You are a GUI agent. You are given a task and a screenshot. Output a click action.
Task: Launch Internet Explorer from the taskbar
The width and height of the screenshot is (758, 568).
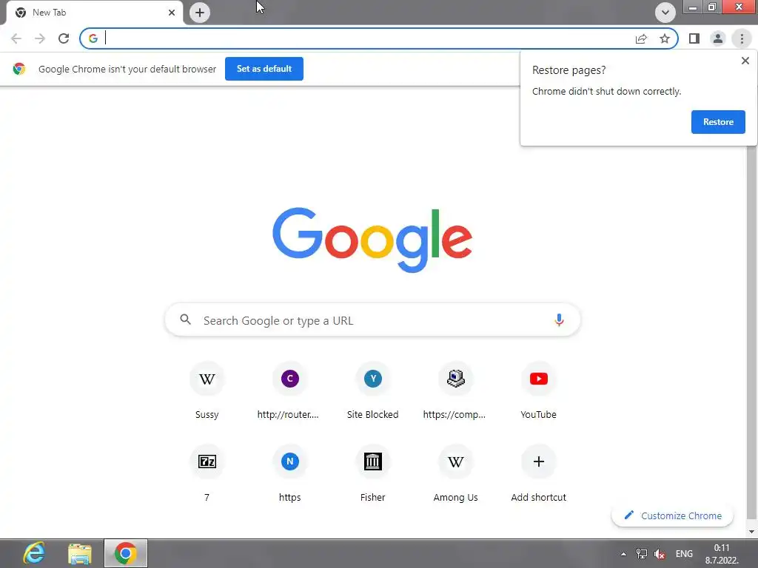pyautogui.click(x=34, y=553)
